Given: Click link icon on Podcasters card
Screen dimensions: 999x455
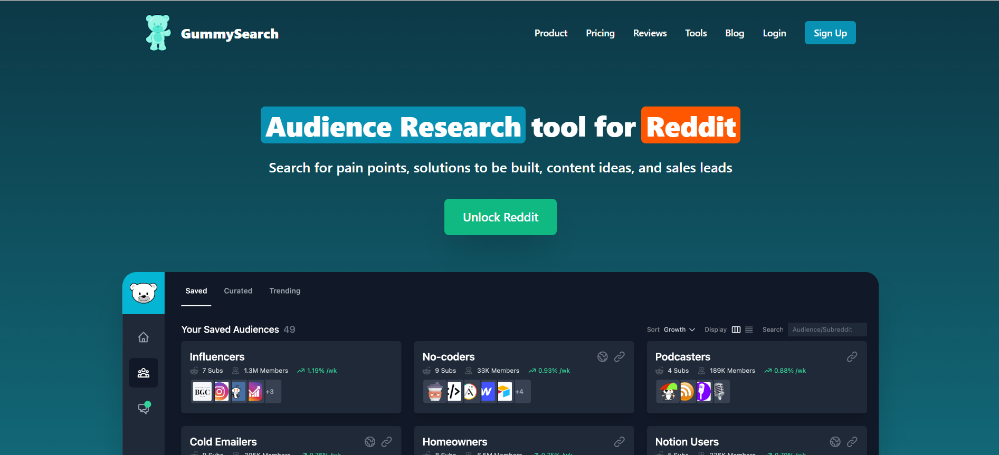Looking at the screenshot, I should click(852, 357).
